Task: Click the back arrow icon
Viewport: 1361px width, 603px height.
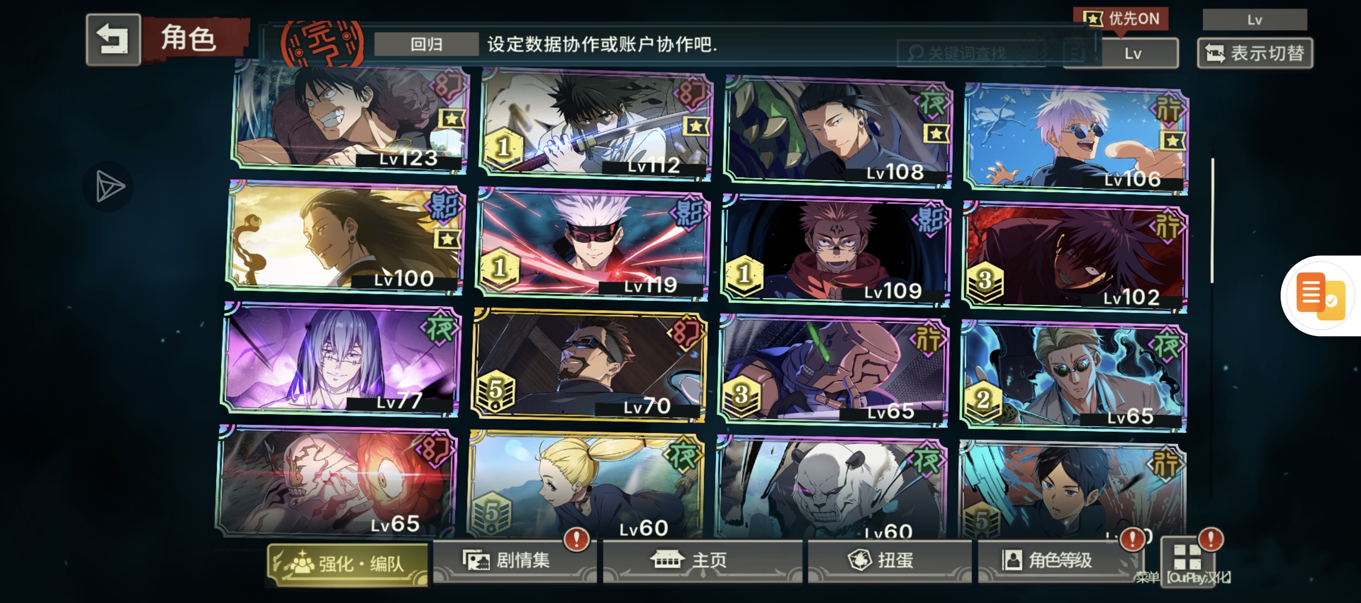Action: coord(113,40)
